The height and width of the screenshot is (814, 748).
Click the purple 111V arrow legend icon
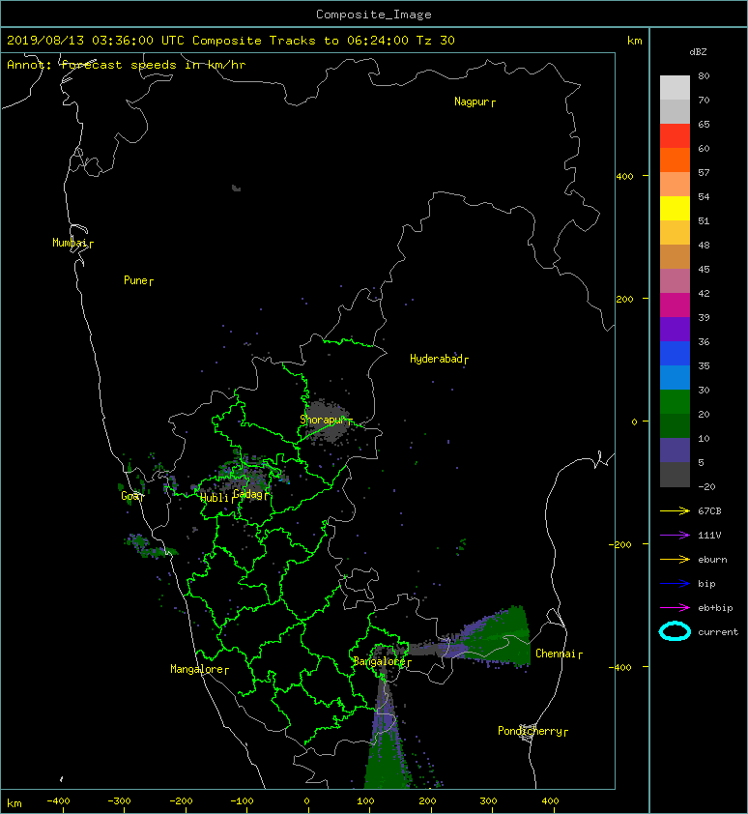pyautogui.click(x=675, y=536)
